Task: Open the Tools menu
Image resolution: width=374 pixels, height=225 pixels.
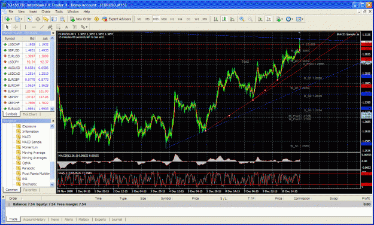Action: pos(59,11)
